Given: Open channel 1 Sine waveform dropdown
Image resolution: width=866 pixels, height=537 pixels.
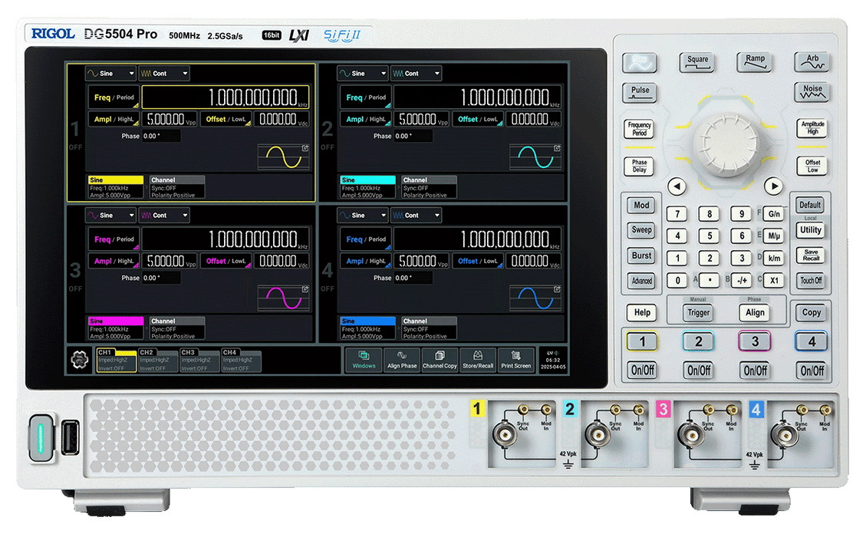Looking at the screenshot, I should point(110,74).
